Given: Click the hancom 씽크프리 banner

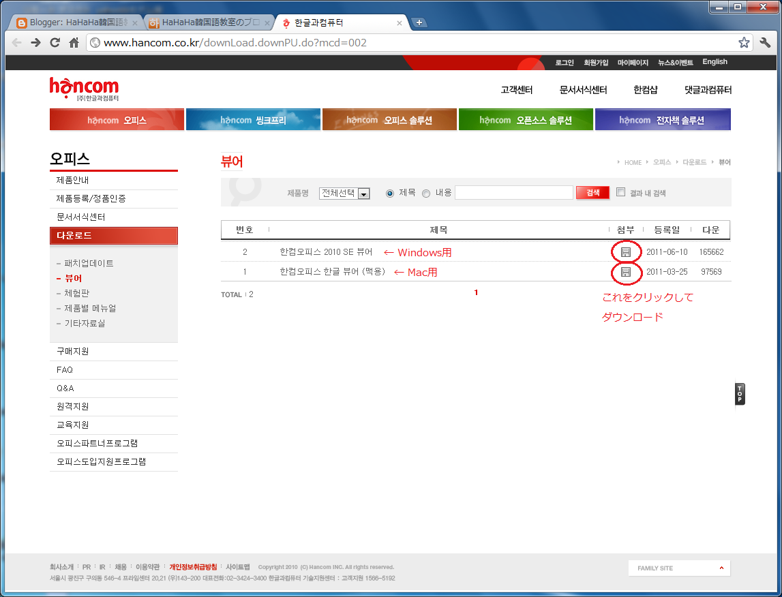Looking at the screenshot, I should coord(254,119).
